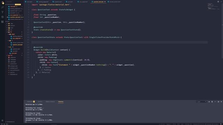223x125 pixels.
Task: Open main.dart under lib folder
Action: click(x=14, y=53)
